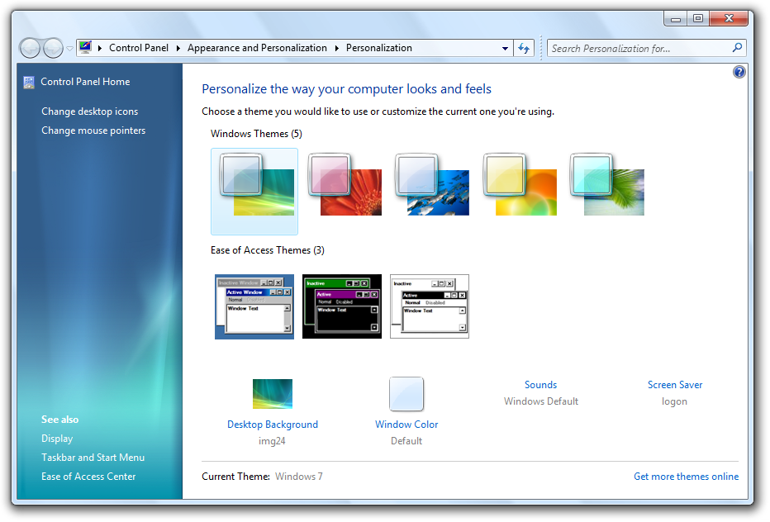Image resolution: width=770 pixels, height=522 pixels.
Task: Click the Refresh button in address bar
Action: click(x=524, y=48)
